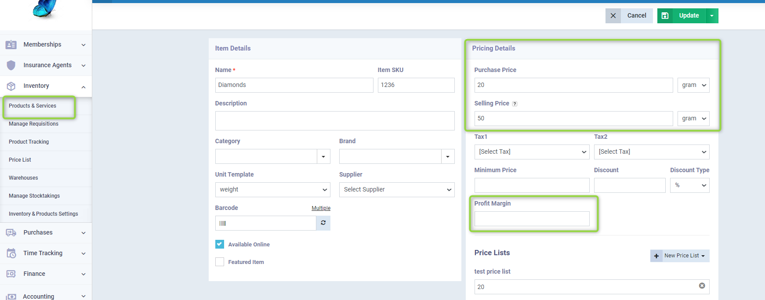Enable the Featured Item checkbox

(220, 262)
